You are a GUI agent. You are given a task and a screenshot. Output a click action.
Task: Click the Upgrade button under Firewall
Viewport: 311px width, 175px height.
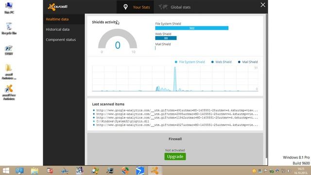[x=175, y=157]
